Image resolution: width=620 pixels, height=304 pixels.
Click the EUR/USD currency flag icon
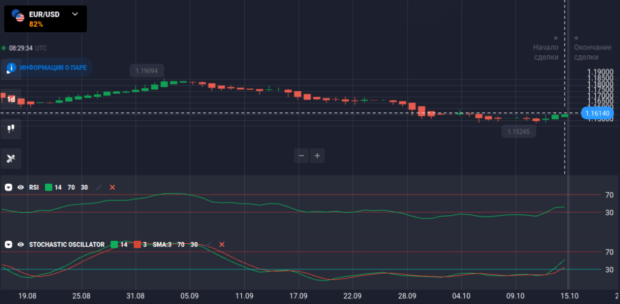[x=17, y=16]
